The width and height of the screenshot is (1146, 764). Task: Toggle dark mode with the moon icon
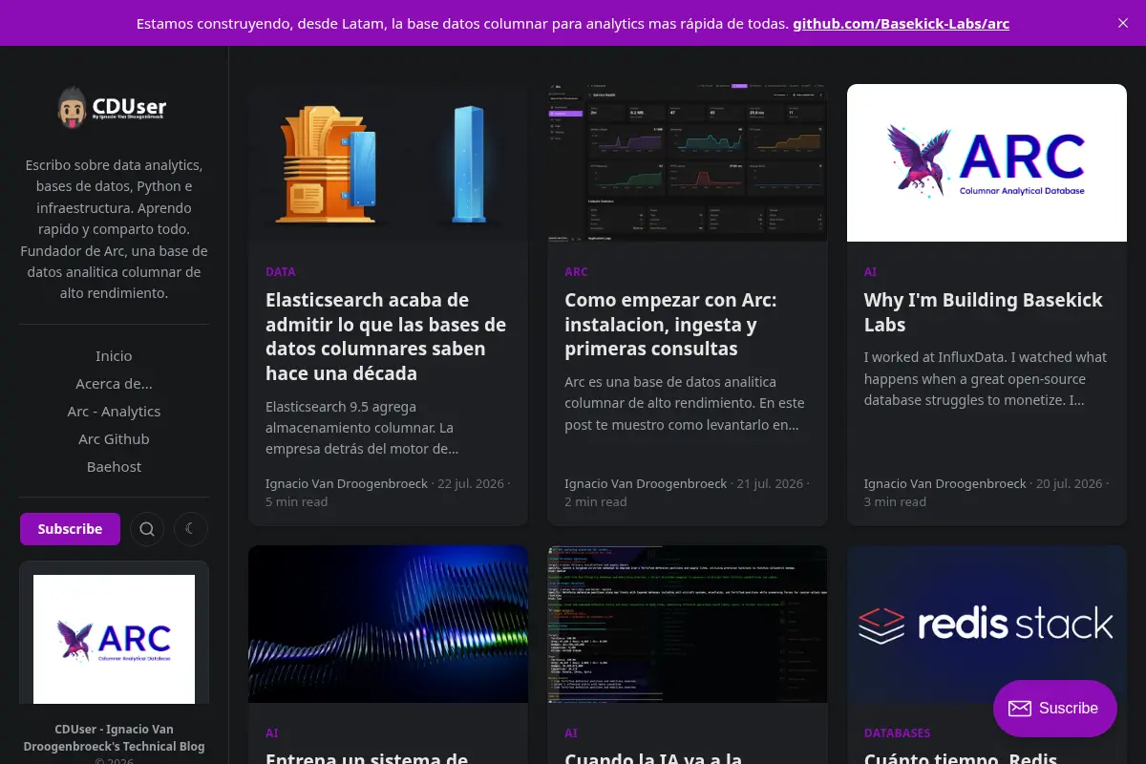(x=191, y=528)
